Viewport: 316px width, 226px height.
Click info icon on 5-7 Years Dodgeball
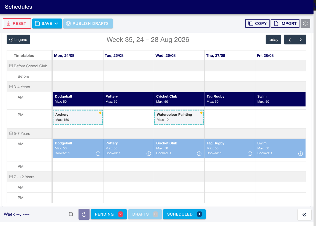pos(98,154)
